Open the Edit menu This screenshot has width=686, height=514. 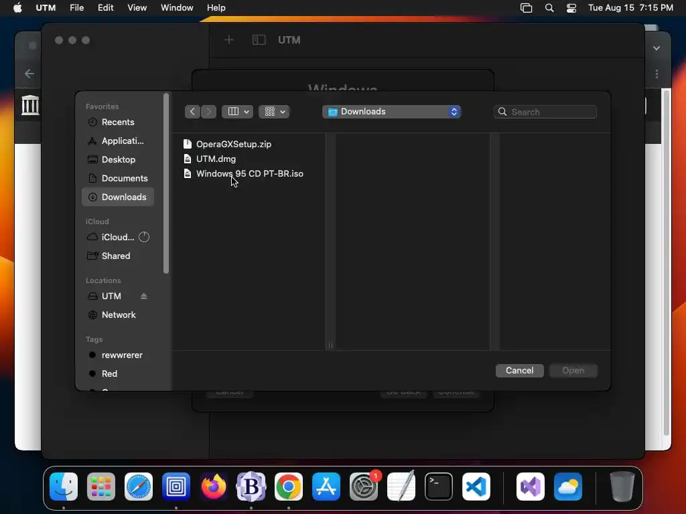coord(105,8)
